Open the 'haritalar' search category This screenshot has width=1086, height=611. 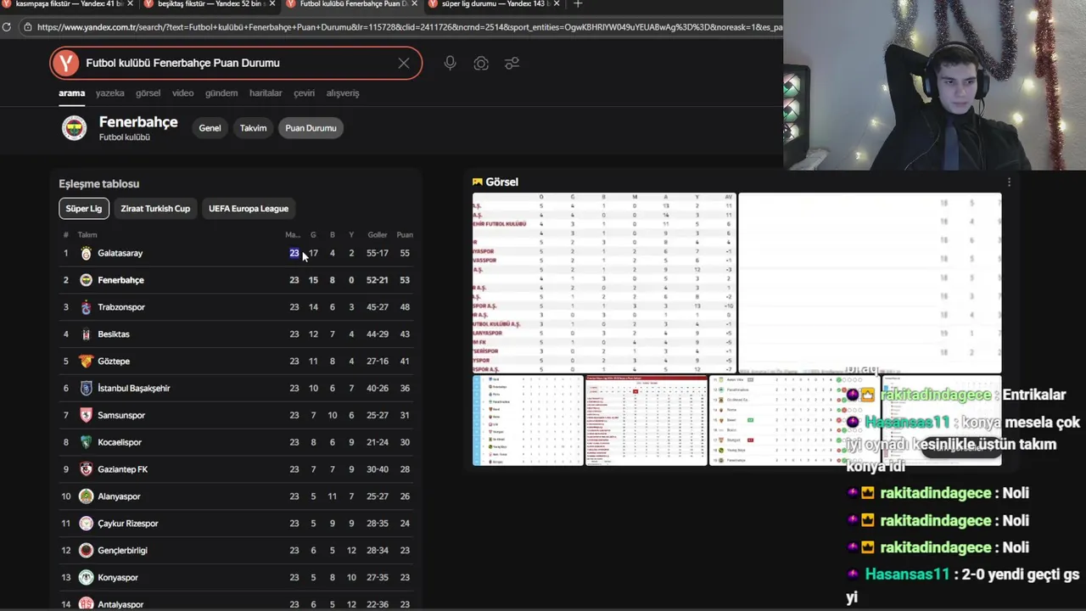click(266, 93)
